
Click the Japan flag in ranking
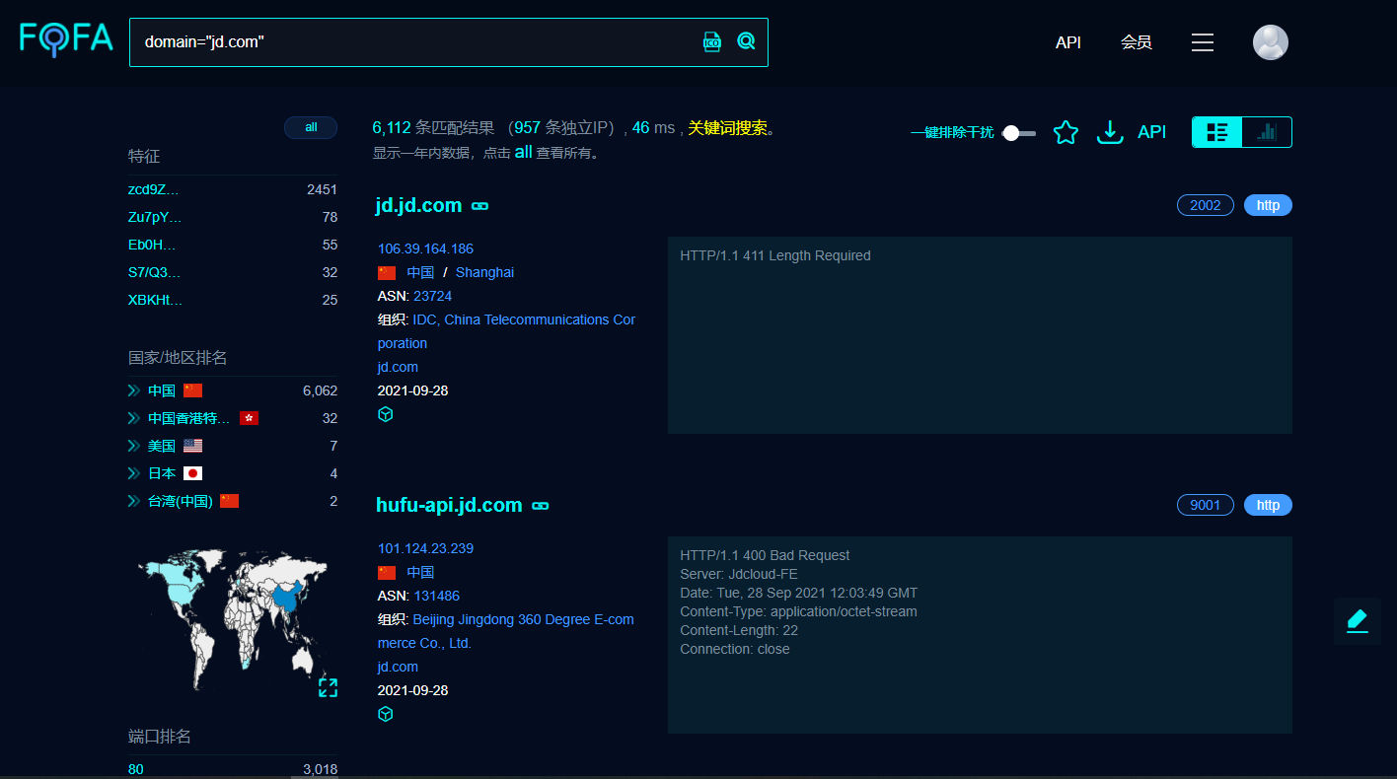click(193, 473)
